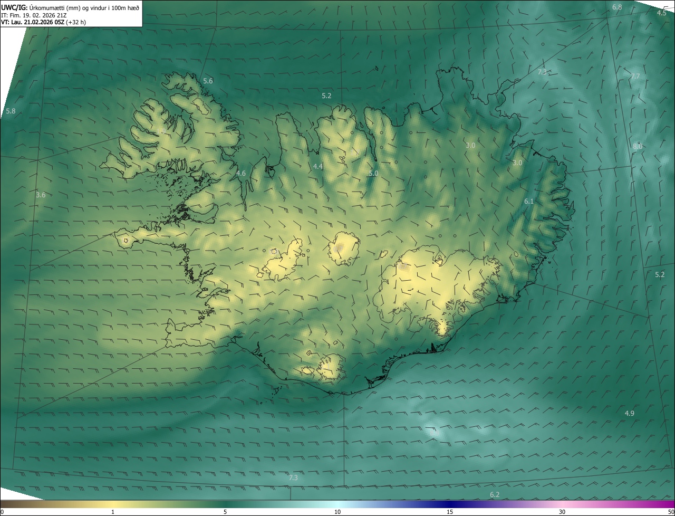Click the map value label 6.8
The height and width of the screenshot is (516, 675).
pyautogui.click(x=617, y=7)
